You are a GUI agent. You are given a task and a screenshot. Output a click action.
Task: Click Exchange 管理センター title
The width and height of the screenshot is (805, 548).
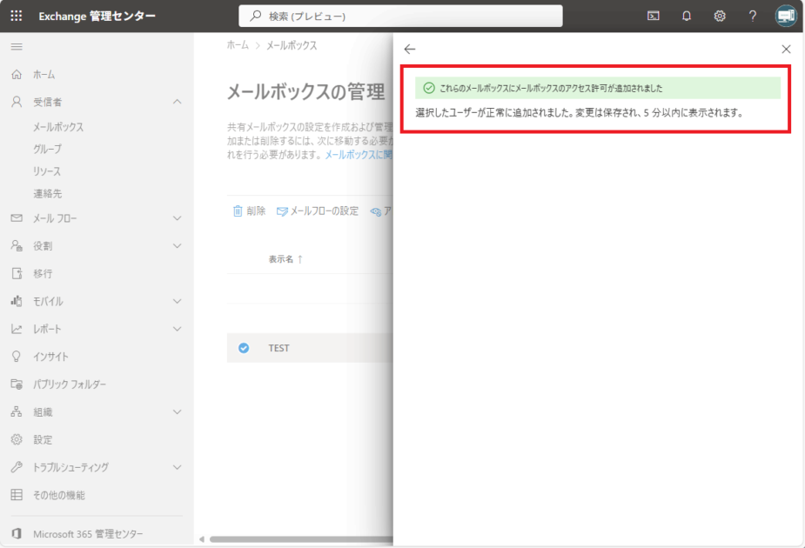coord(97,16)
